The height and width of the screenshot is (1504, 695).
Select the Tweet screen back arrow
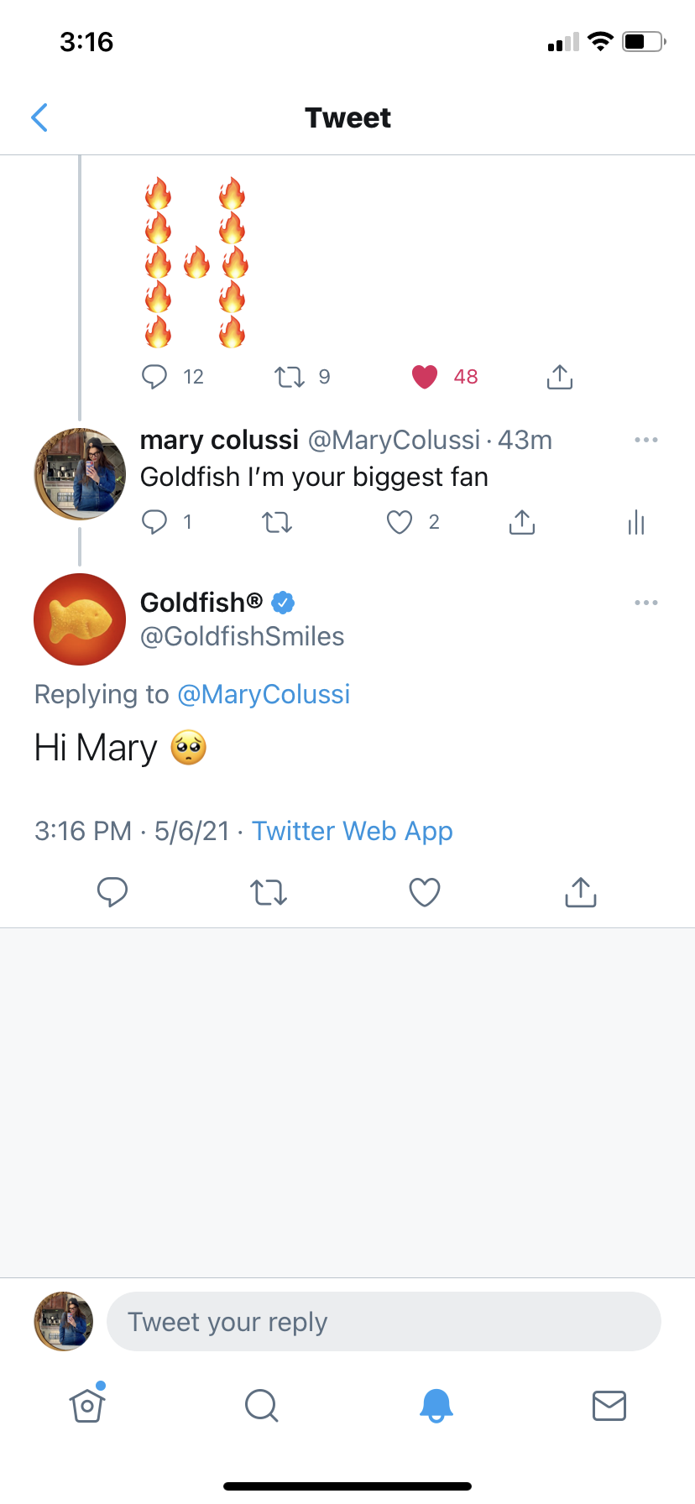click(39, 117)
